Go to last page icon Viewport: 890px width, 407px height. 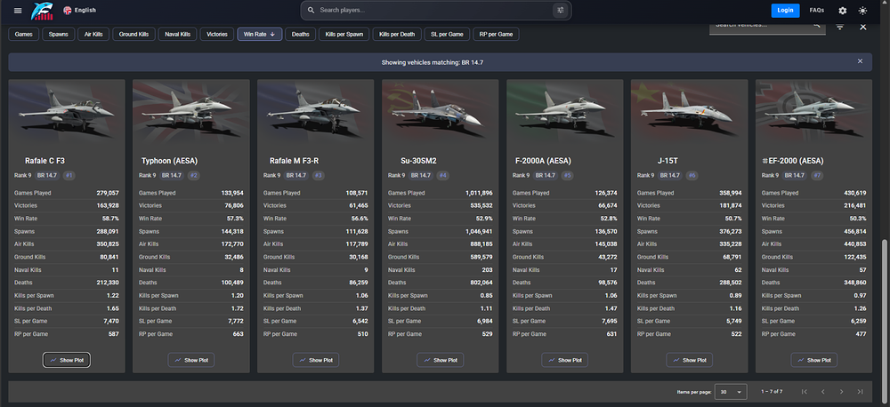[860, 392]
